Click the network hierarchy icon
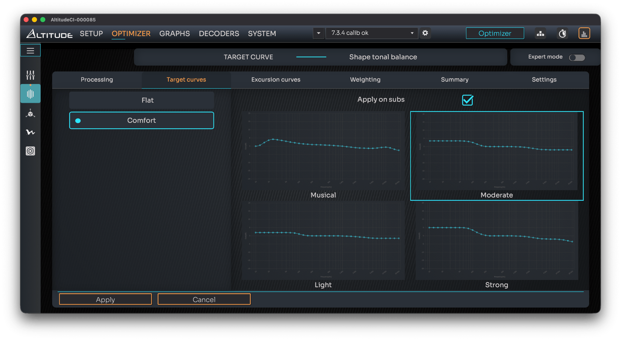 tap(541, 33)
